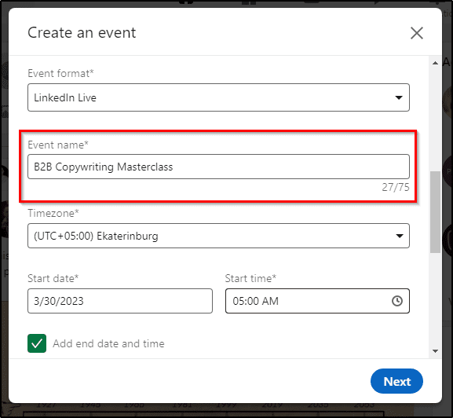
Task: Close the Create an event dialog
Action: click(x=417, y=33)
